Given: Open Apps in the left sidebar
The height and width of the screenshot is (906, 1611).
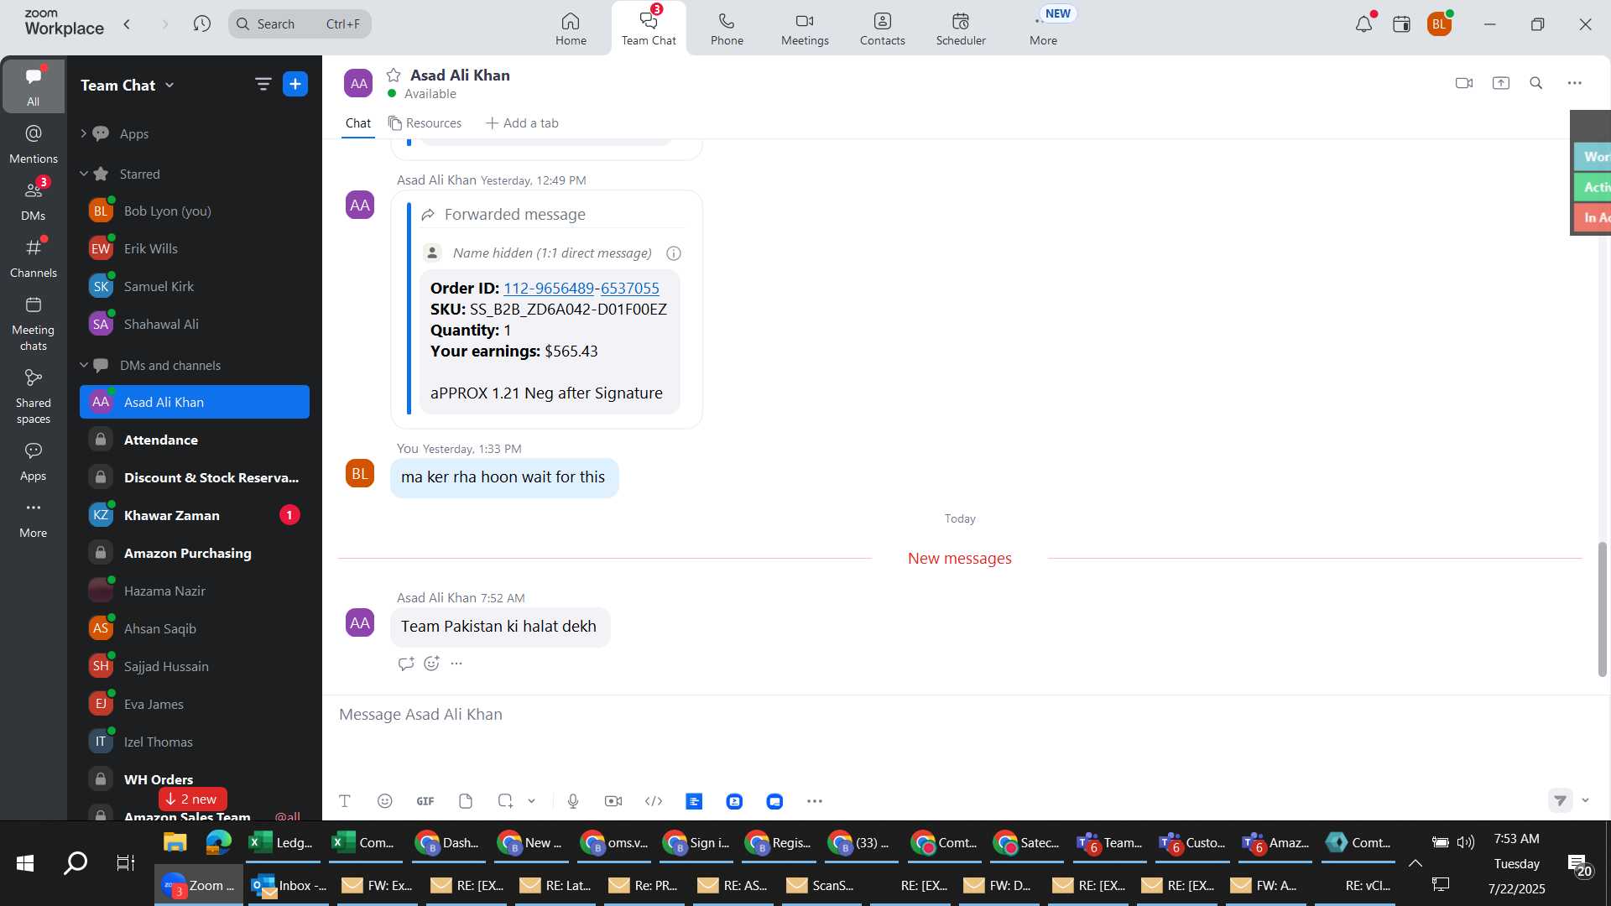Looking at the screenshot, I should coord(34,461).
